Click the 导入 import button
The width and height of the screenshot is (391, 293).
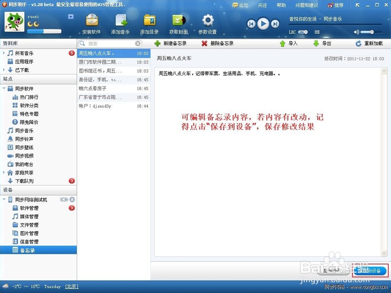coord(289,43)
